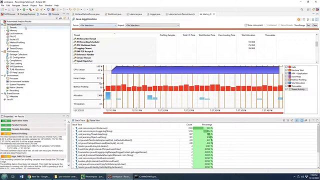Open the File I/O page icon
This screenshot has width=320, height=180.
7,36
